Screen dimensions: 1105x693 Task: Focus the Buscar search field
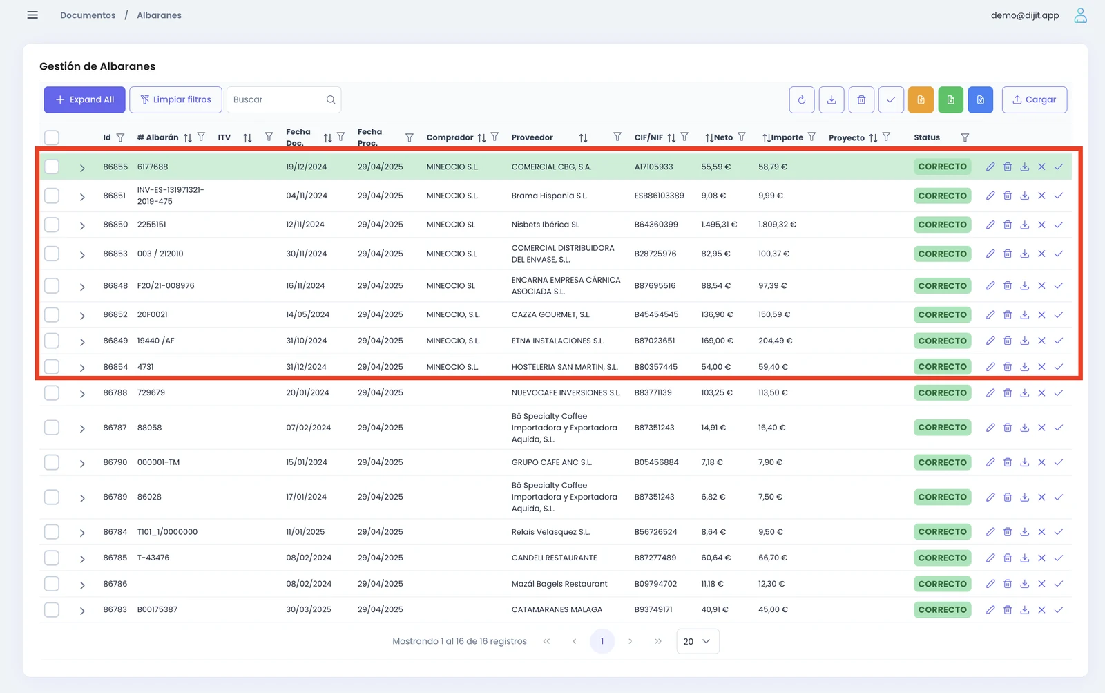[283, 99]
